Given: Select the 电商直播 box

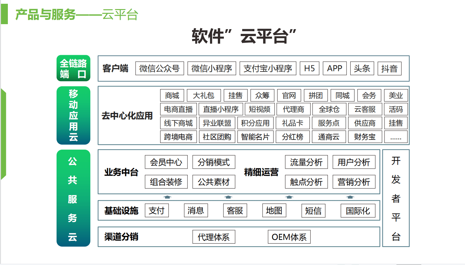Looking at the screenshot, I should click(x=179, y=109).
